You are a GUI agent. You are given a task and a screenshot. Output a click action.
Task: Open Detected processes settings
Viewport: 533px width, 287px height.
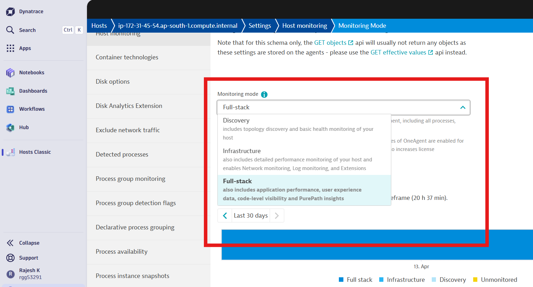click(x=149, y=154)
